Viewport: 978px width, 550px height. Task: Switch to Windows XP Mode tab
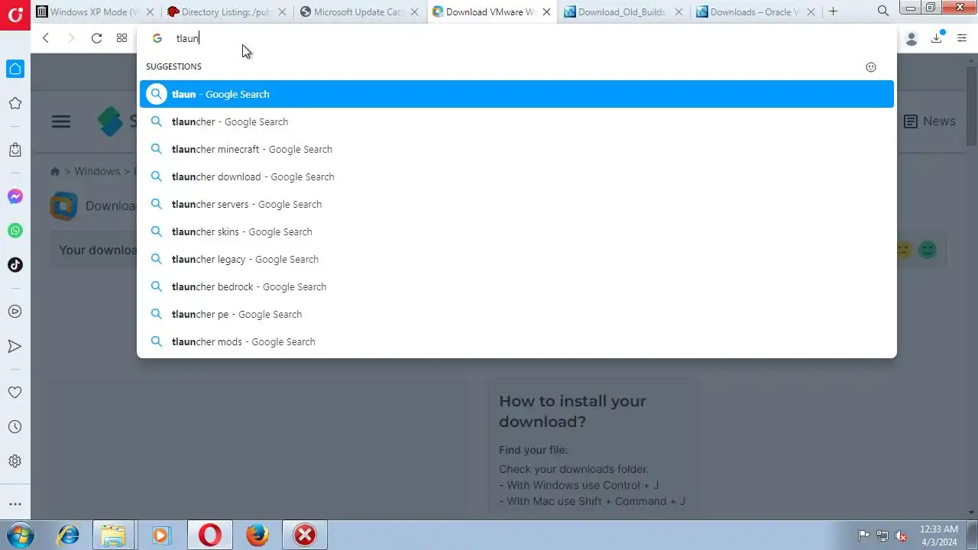tap(95, 11)
